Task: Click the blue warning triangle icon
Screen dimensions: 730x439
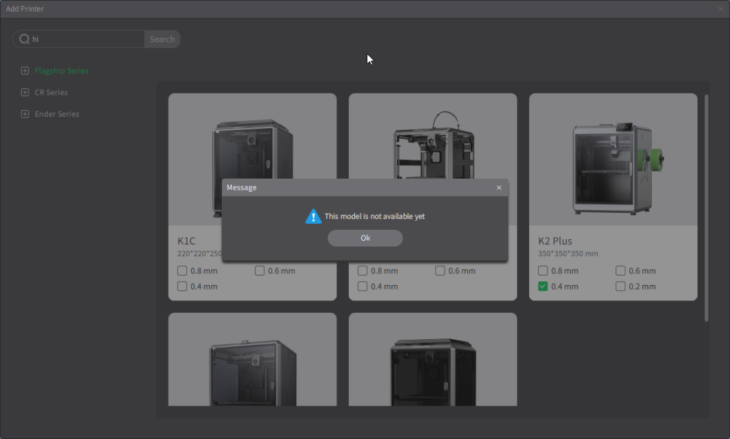Action: pos(313,217)
